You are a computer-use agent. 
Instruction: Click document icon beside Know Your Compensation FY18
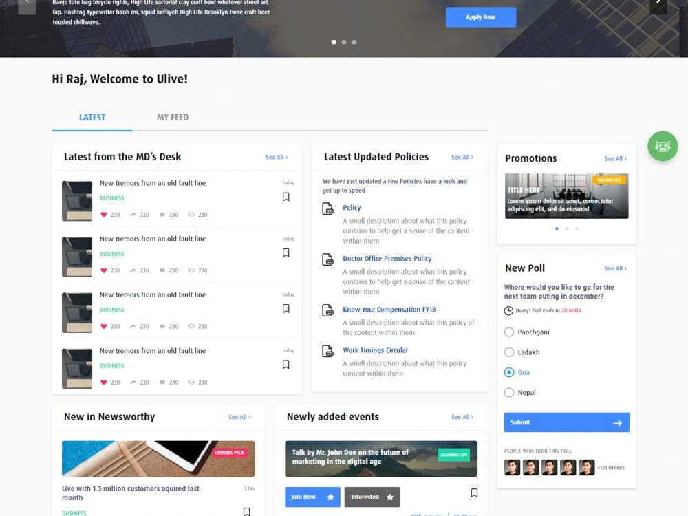327,311
